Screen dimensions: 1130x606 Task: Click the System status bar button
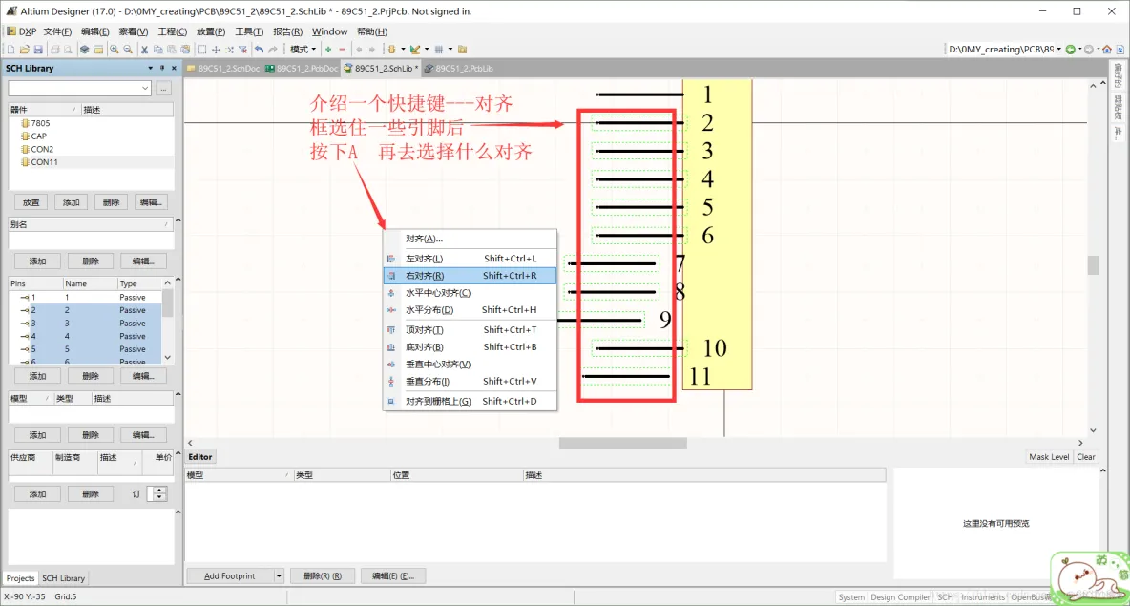[x=851, y=596]
